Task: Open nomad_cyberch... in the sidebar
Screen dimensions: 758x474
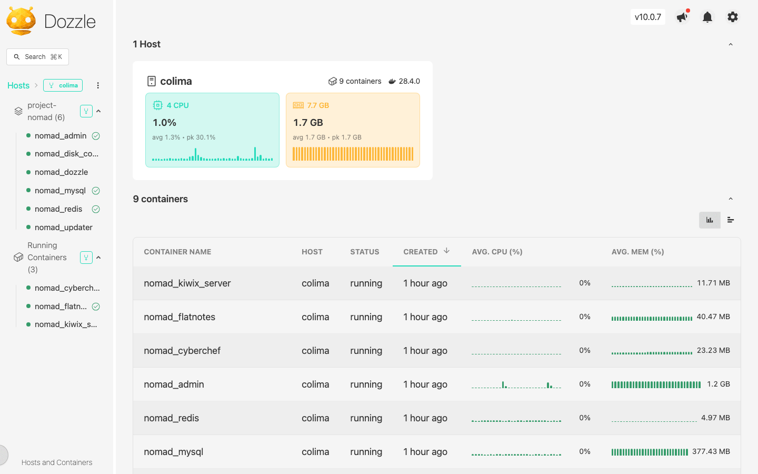Action: tap(67, 288)
